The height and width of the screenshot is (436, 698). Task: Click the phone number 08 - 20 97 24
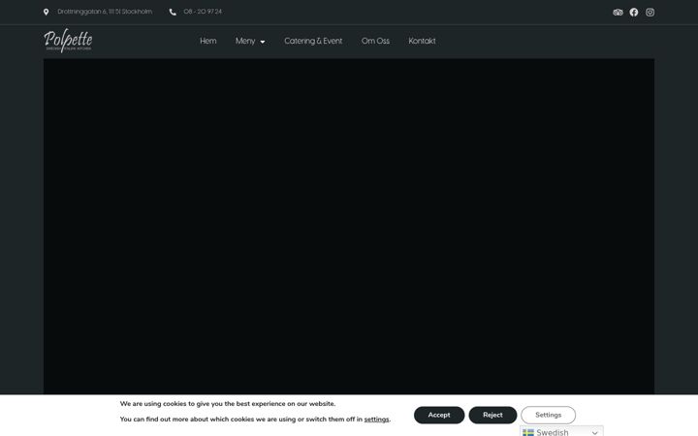[203, 12]
